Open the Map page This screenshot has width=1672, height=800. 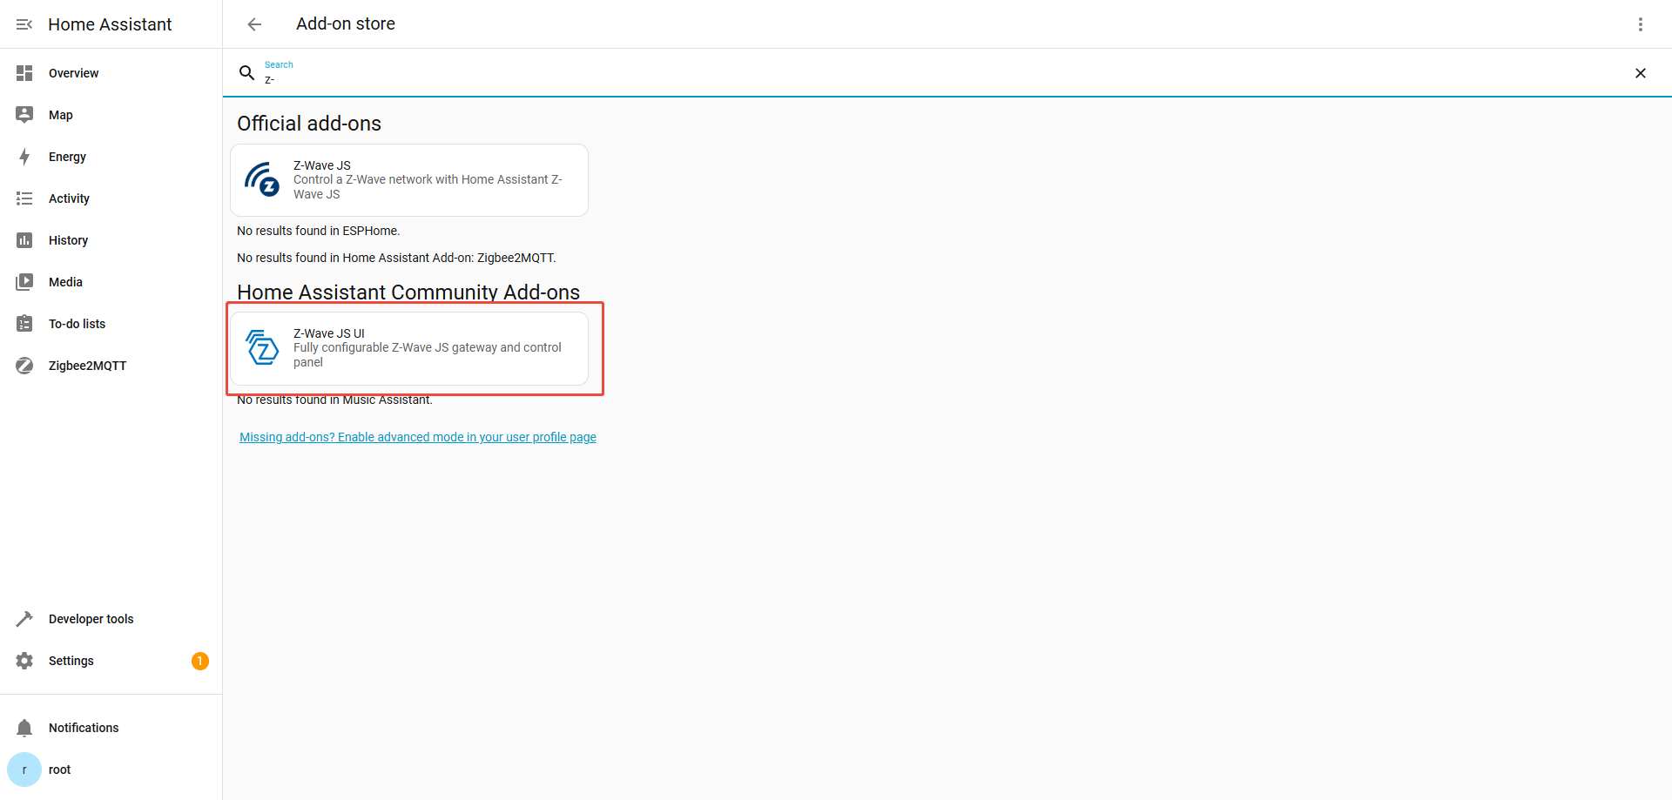[x=61, y=115]
